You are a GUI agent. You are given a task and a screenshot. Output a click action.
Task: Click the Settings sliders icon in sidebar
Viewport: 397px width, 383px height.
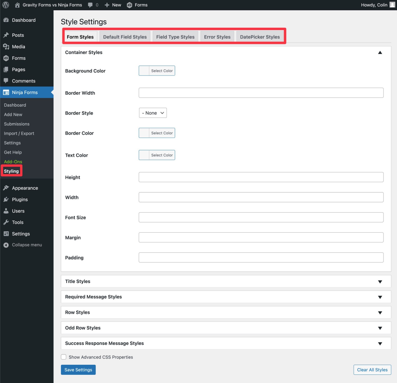coord(6,233)
